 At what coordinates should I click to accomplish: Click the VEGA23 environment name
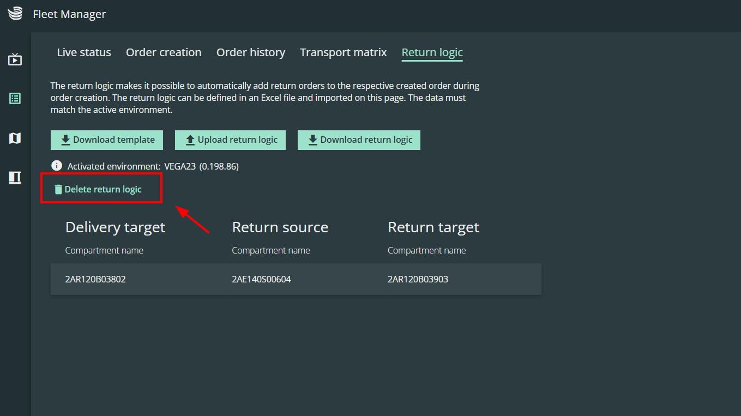(180, 166)
